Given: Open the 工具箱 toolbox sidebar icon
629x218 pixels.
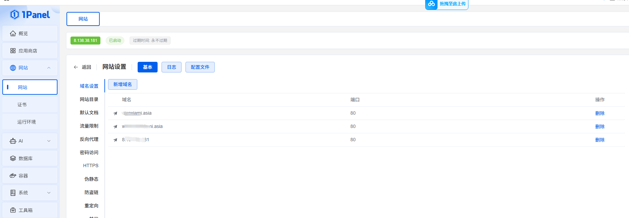Looking at the screenshot, I should coord(13,210).
